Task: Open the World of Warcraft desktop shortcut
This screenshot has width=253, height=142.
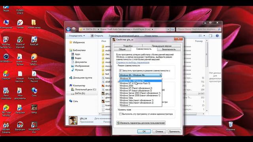Action: click(x=20, y=43)
